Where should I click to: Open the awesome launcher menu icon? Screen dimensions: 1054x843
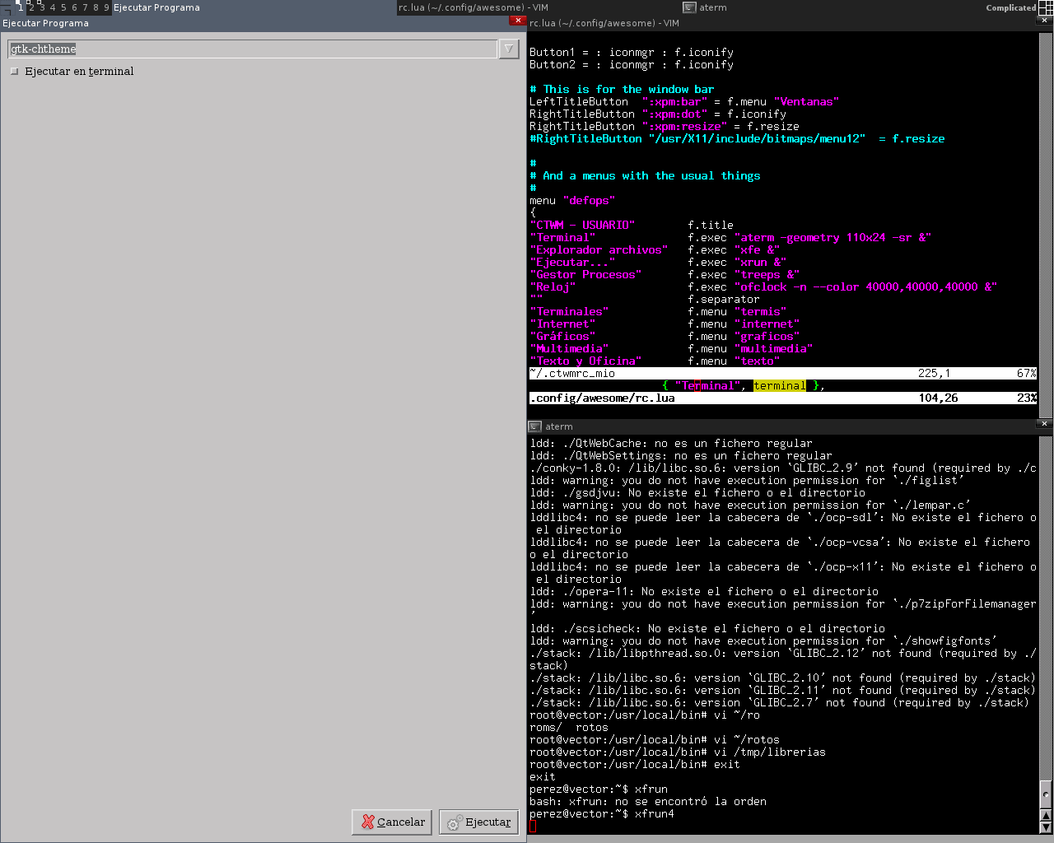coord(6,7)
